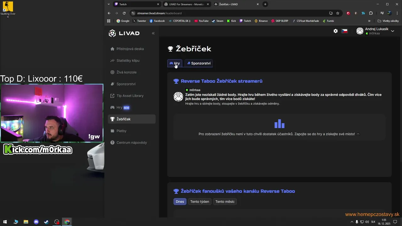Click the address bar URL

click(x=159, y=13)
